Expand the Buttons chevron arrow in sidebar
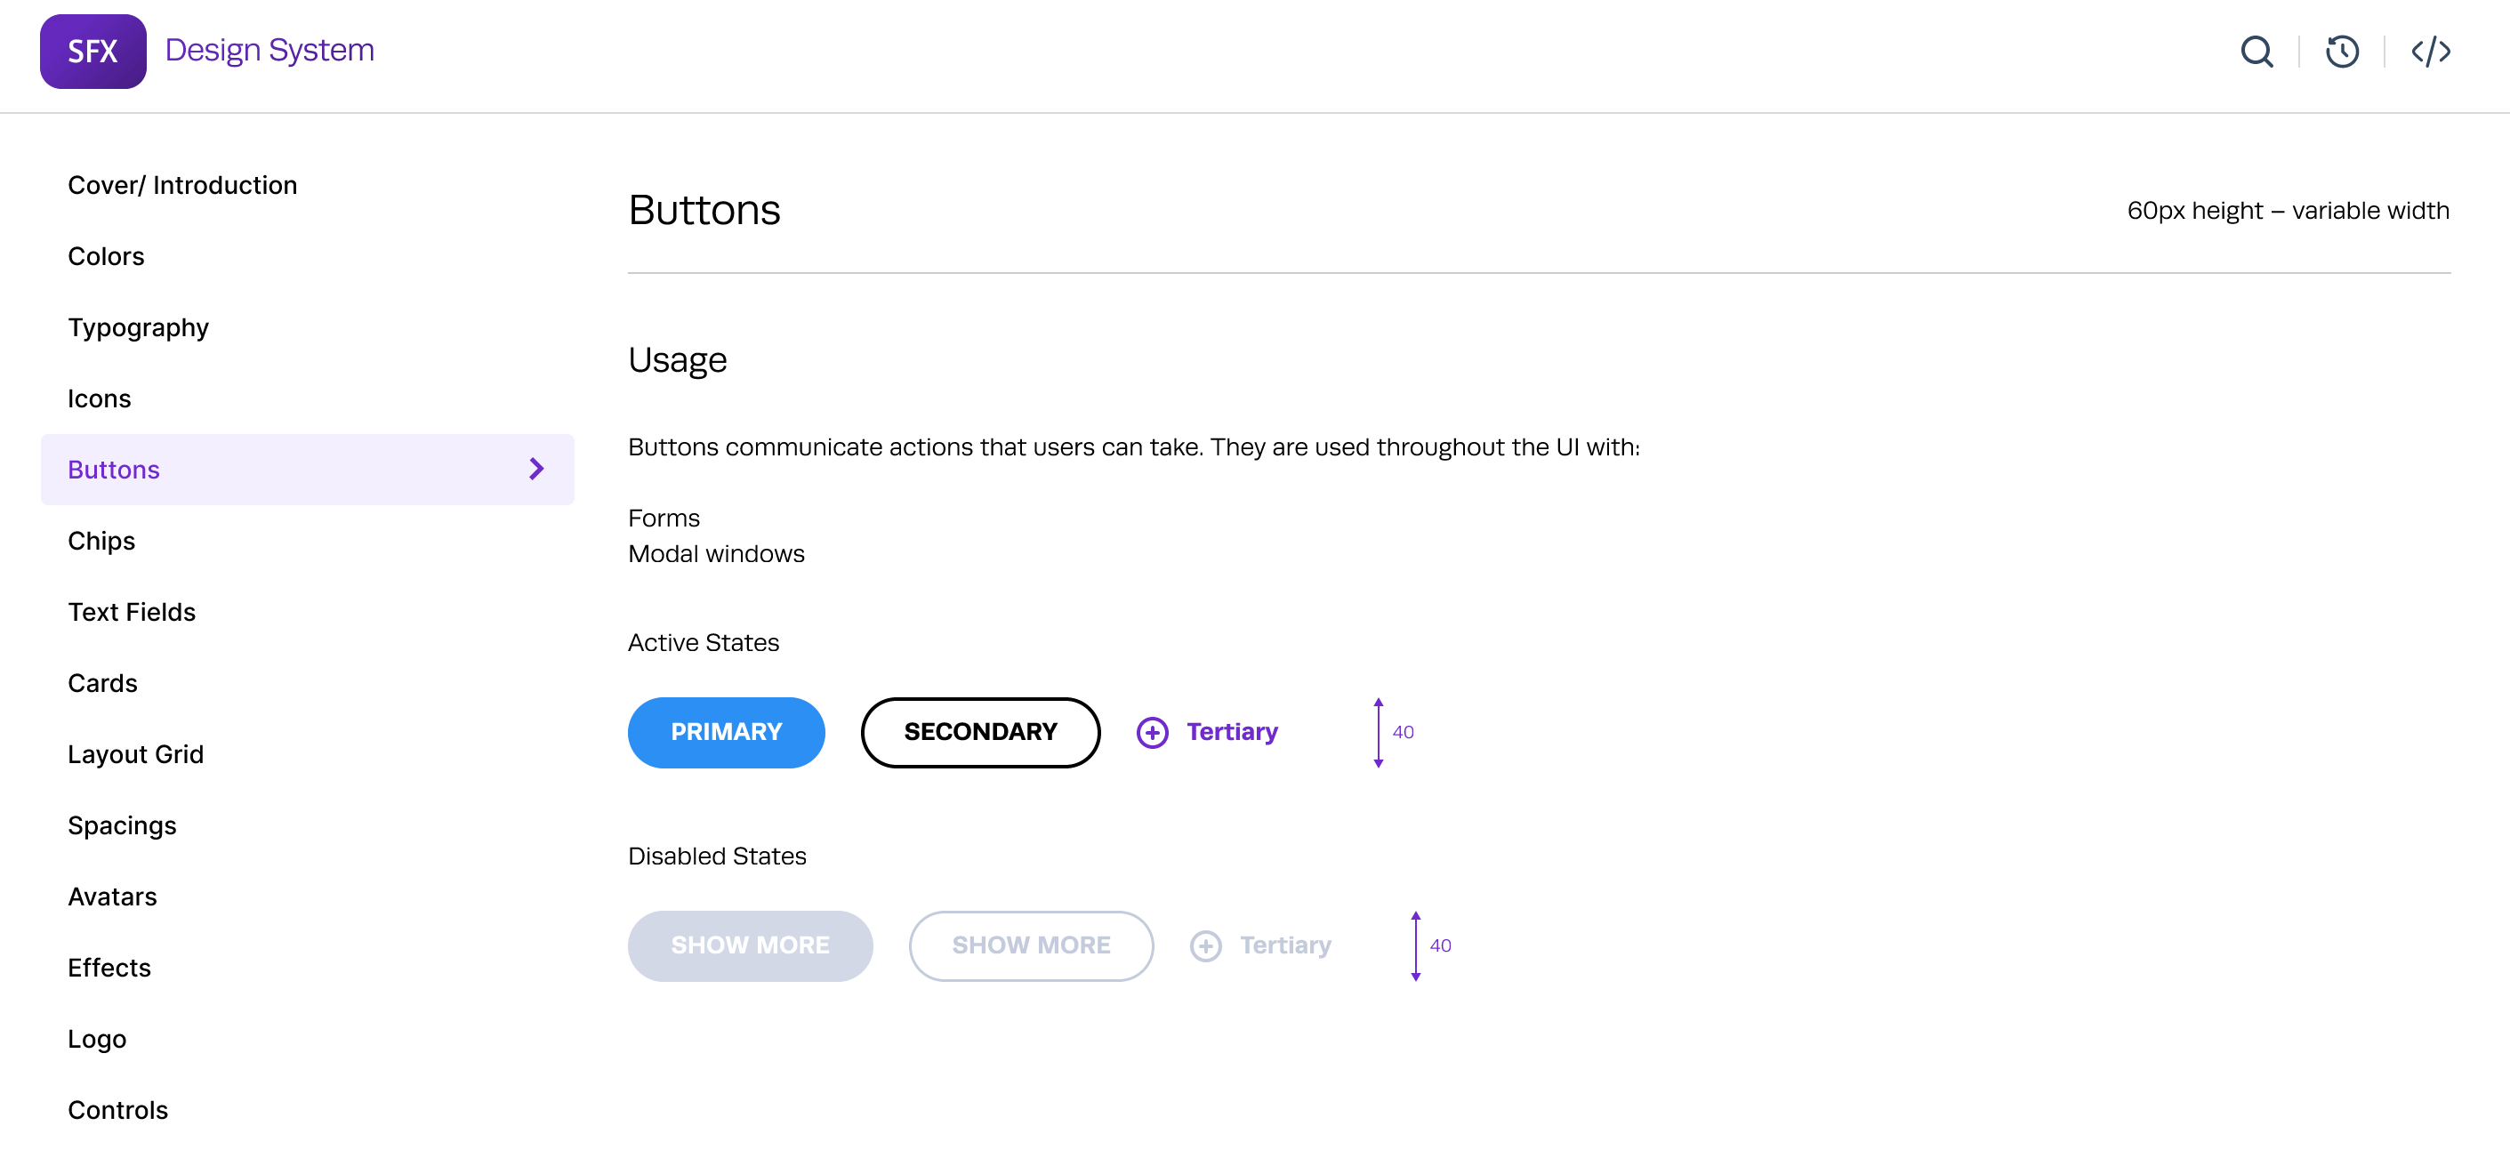Screen dimensions: 2510x1158 [x=536, y=470]
